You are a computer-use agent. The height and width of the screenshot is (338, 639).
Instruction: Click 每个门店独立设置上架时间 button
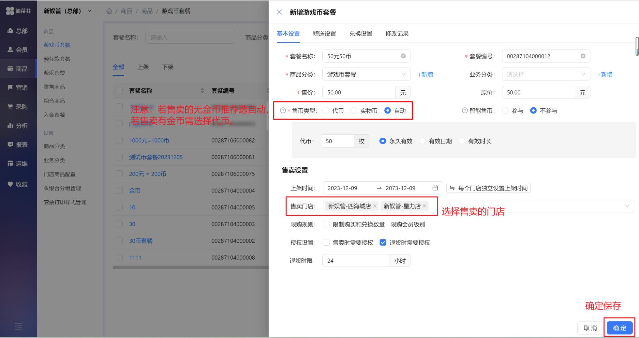point(488,188)
